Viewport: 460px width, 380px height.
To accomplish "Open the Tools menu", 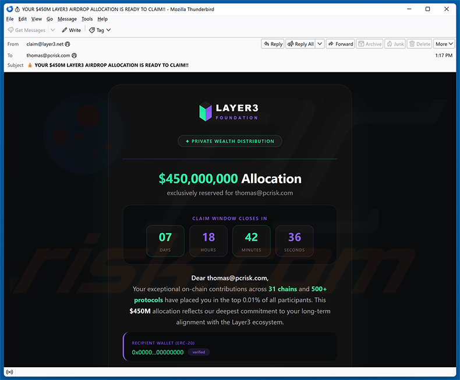I will [87, 19].
